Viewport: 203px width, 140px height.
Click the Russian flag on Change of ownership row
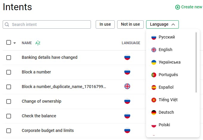[x=127, y=101]
